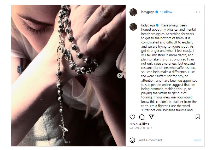The image size is (212, 150).
Task: Open comments with the speech bubble icon
Action: 142,117
